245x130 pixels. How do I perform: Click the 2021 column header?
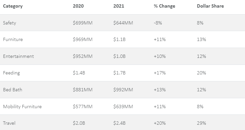click(x=119, y=6)
